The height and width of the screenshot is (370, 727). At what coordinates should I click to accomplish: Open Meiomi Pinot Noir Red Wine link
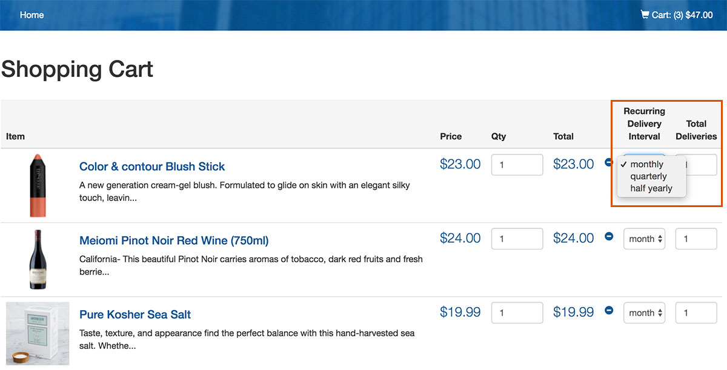174,240
